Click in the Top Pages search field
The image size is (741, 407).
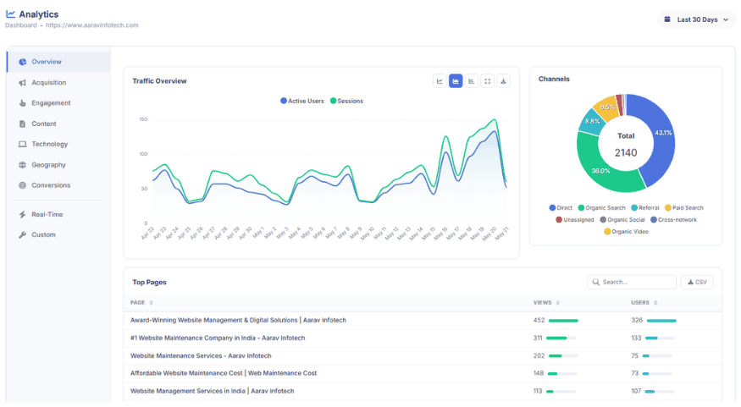[632, 282]
